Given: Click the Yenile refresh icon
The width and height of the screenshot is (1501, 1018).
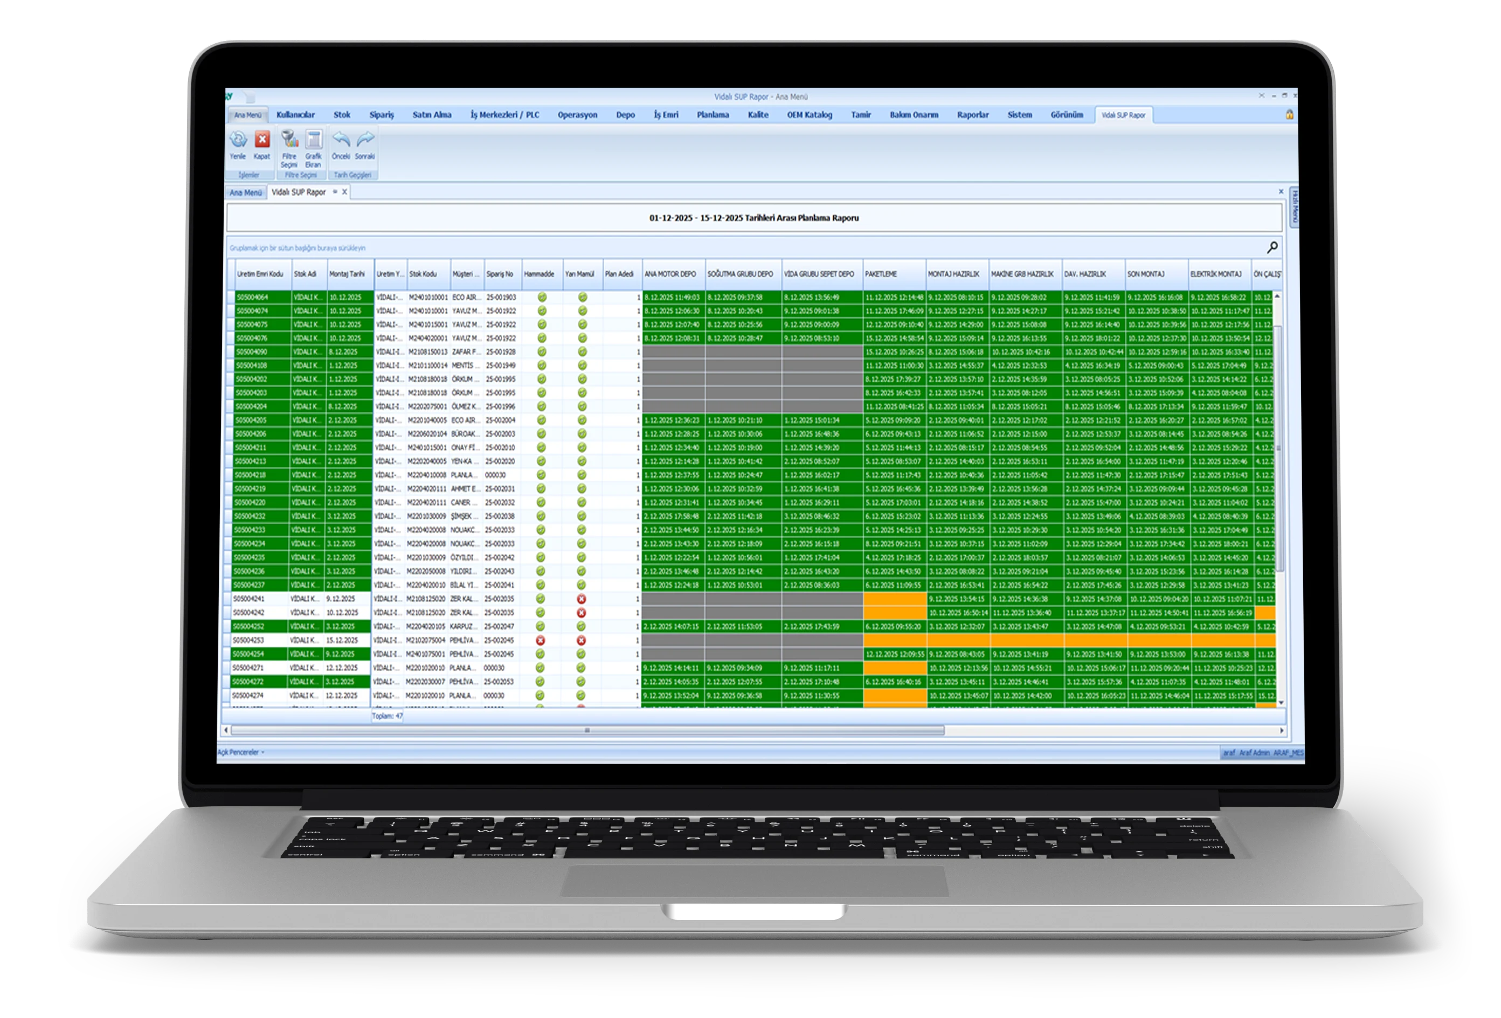Looking at the screenshot, I should (238, 140).
